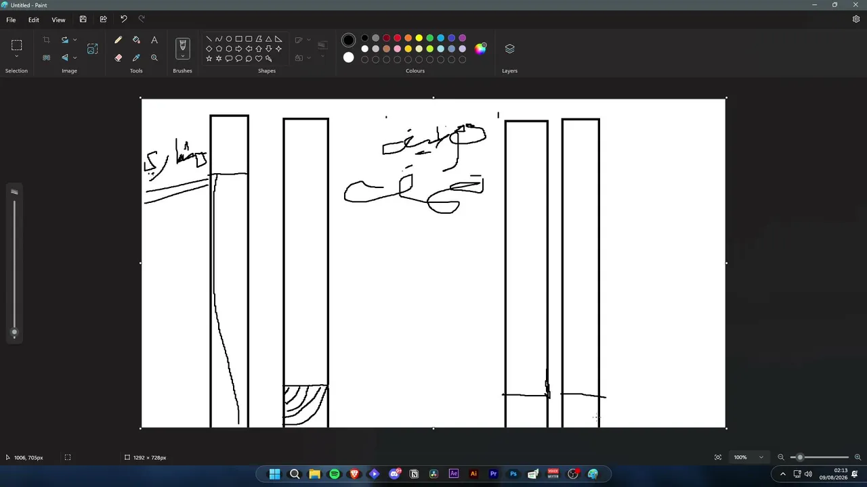867x487 pixels.
Task: Pick the yellow colour swatch
Action: [419, 38]
